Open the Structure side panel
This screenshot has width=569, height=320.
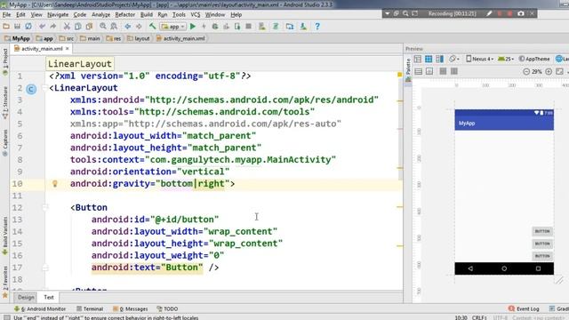coord(5,103)
